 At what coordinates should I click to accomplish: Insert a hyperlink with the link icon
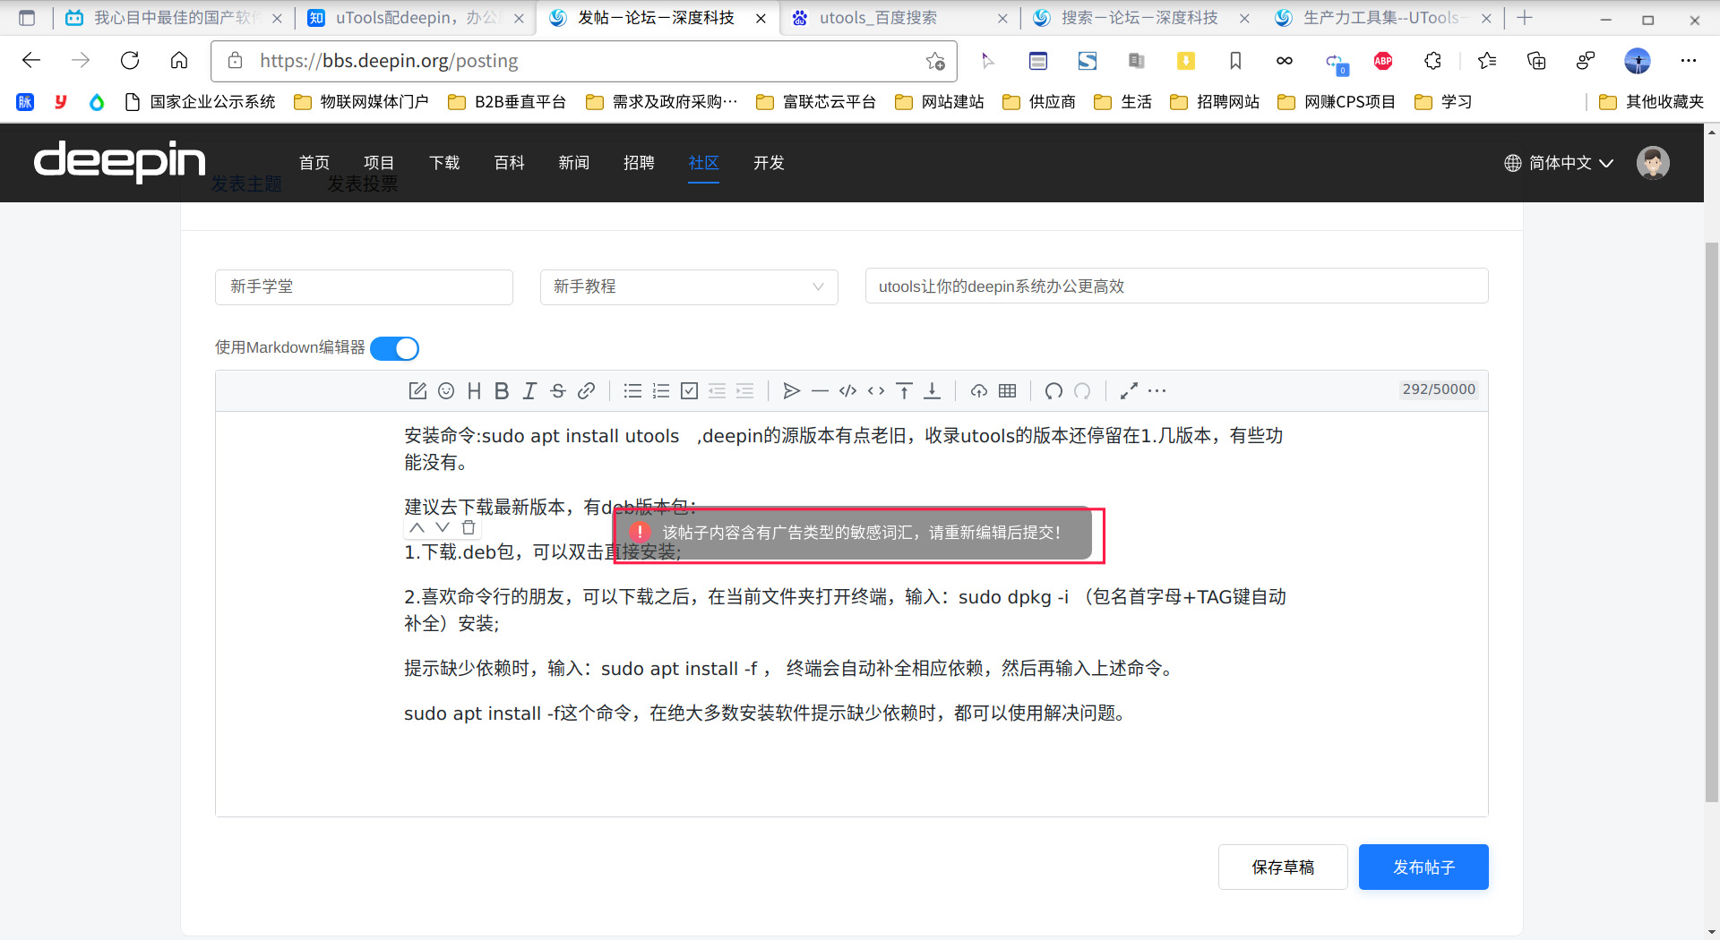pos(586,391)
